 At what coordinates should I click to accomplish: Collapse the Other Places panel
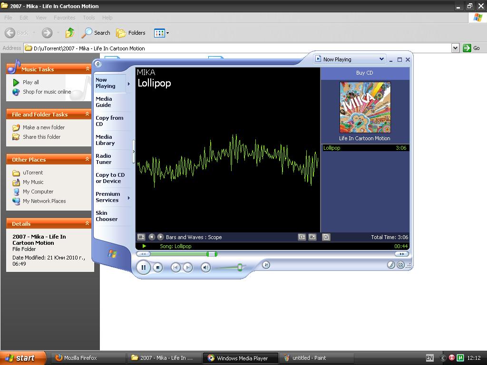pos(88,159)
